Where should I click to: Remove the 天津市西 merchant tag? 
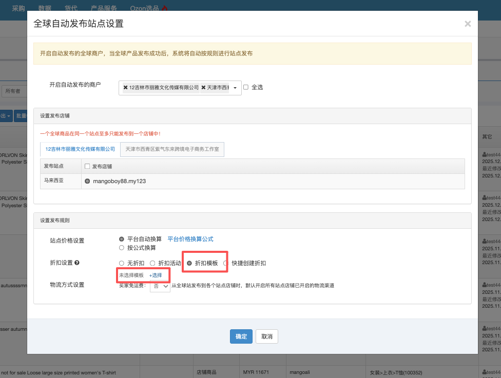click(203, 88)
